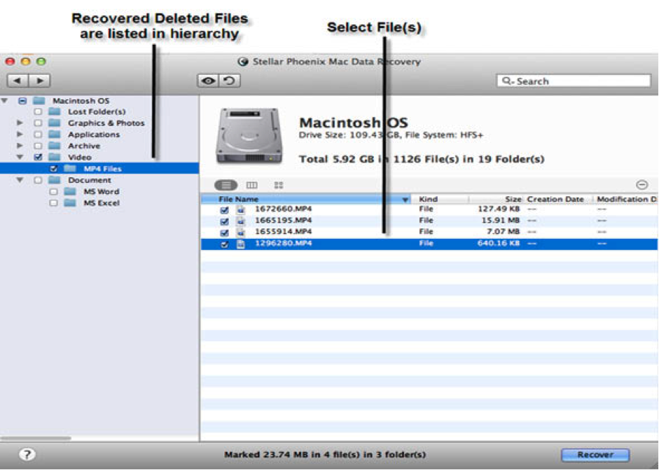The width and height of the screenshot is (659, 470).
Task: Expand the Archive tree node
Action: tap(20, 146)
